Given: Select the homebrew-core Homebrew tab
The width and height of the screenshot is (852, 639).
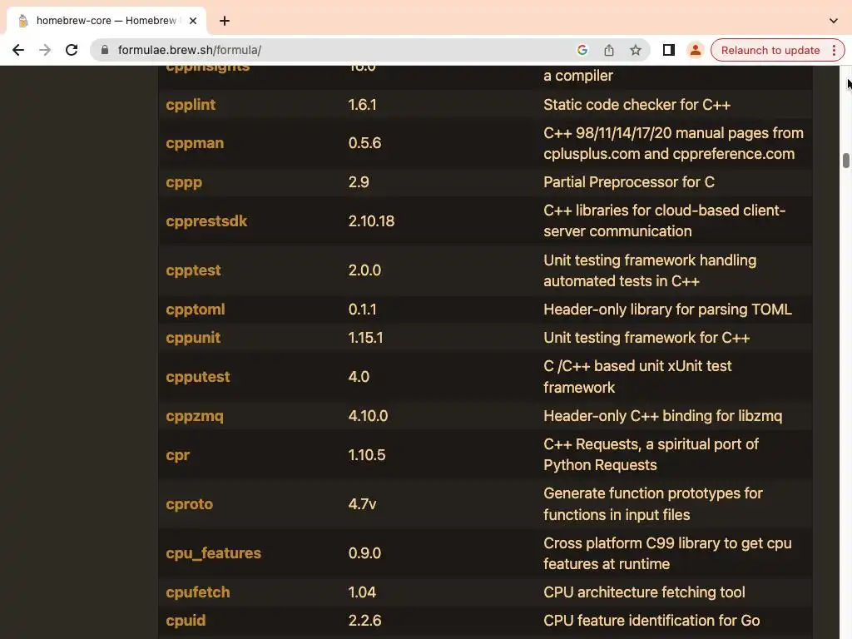Looking at the screenshot, I should (106, 21).
